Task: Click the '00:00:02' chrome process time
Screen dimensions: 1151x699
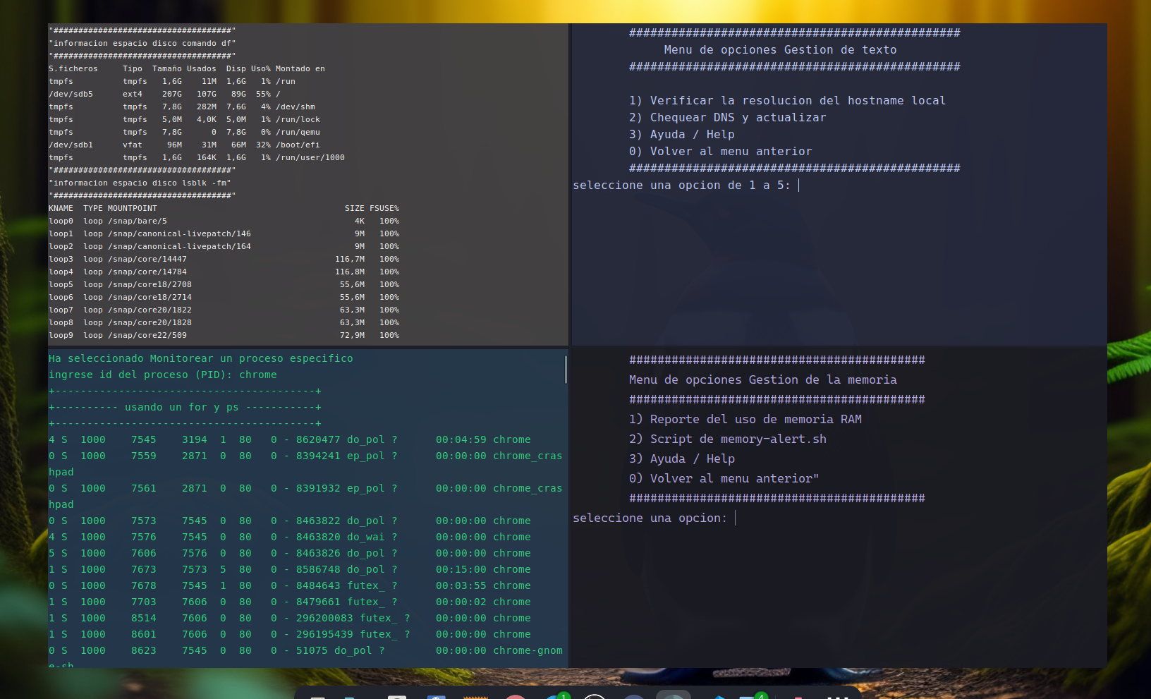Action: 461,602
